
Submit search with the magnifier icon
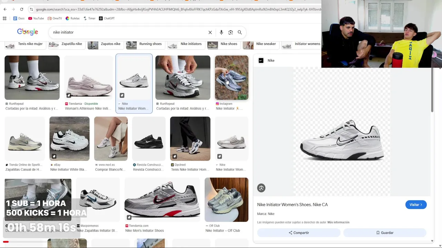pos(240,32)
